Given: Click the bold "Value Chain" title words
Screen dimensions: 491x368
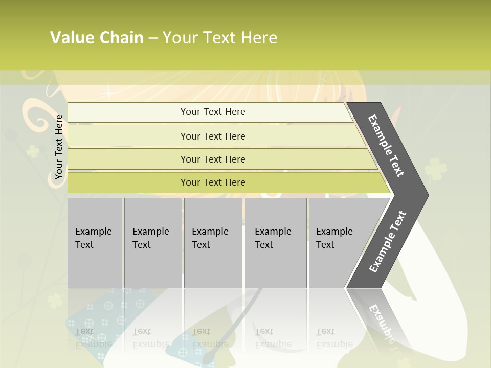Looking at the screenshot, I should (97, 38).
